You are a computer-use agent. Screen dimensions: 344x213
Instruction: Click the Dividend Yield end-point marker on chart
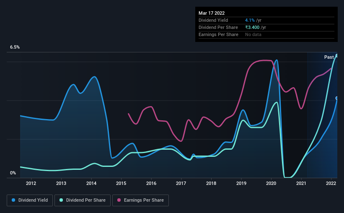click(337, 98)
